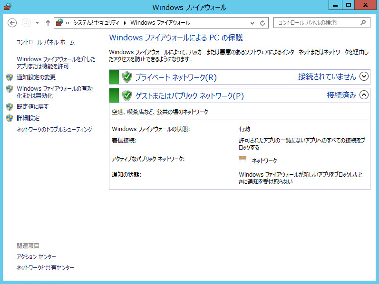The image size is (379, 284).
Task: Open アプリまたは機能を許可 link
Action: click(56, 63)
